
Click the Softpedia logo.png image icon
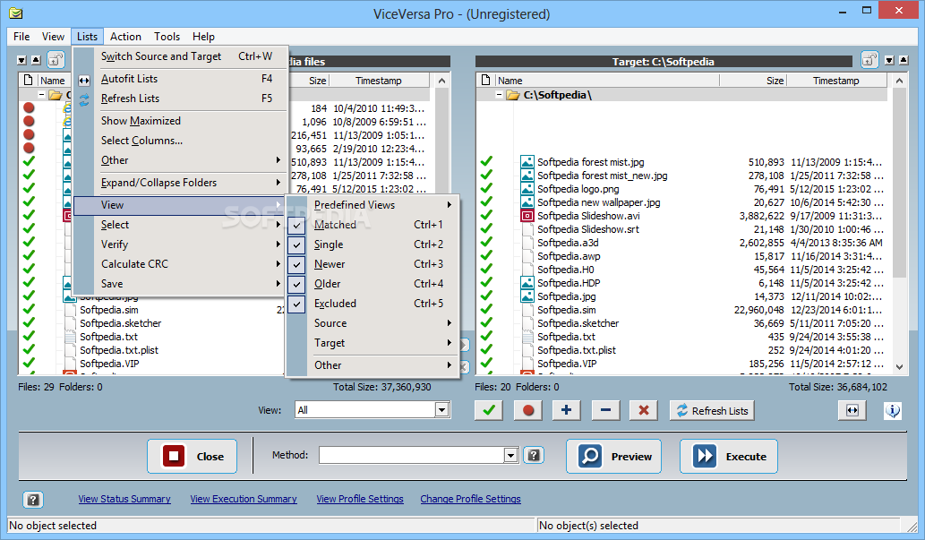coord(527,189)
